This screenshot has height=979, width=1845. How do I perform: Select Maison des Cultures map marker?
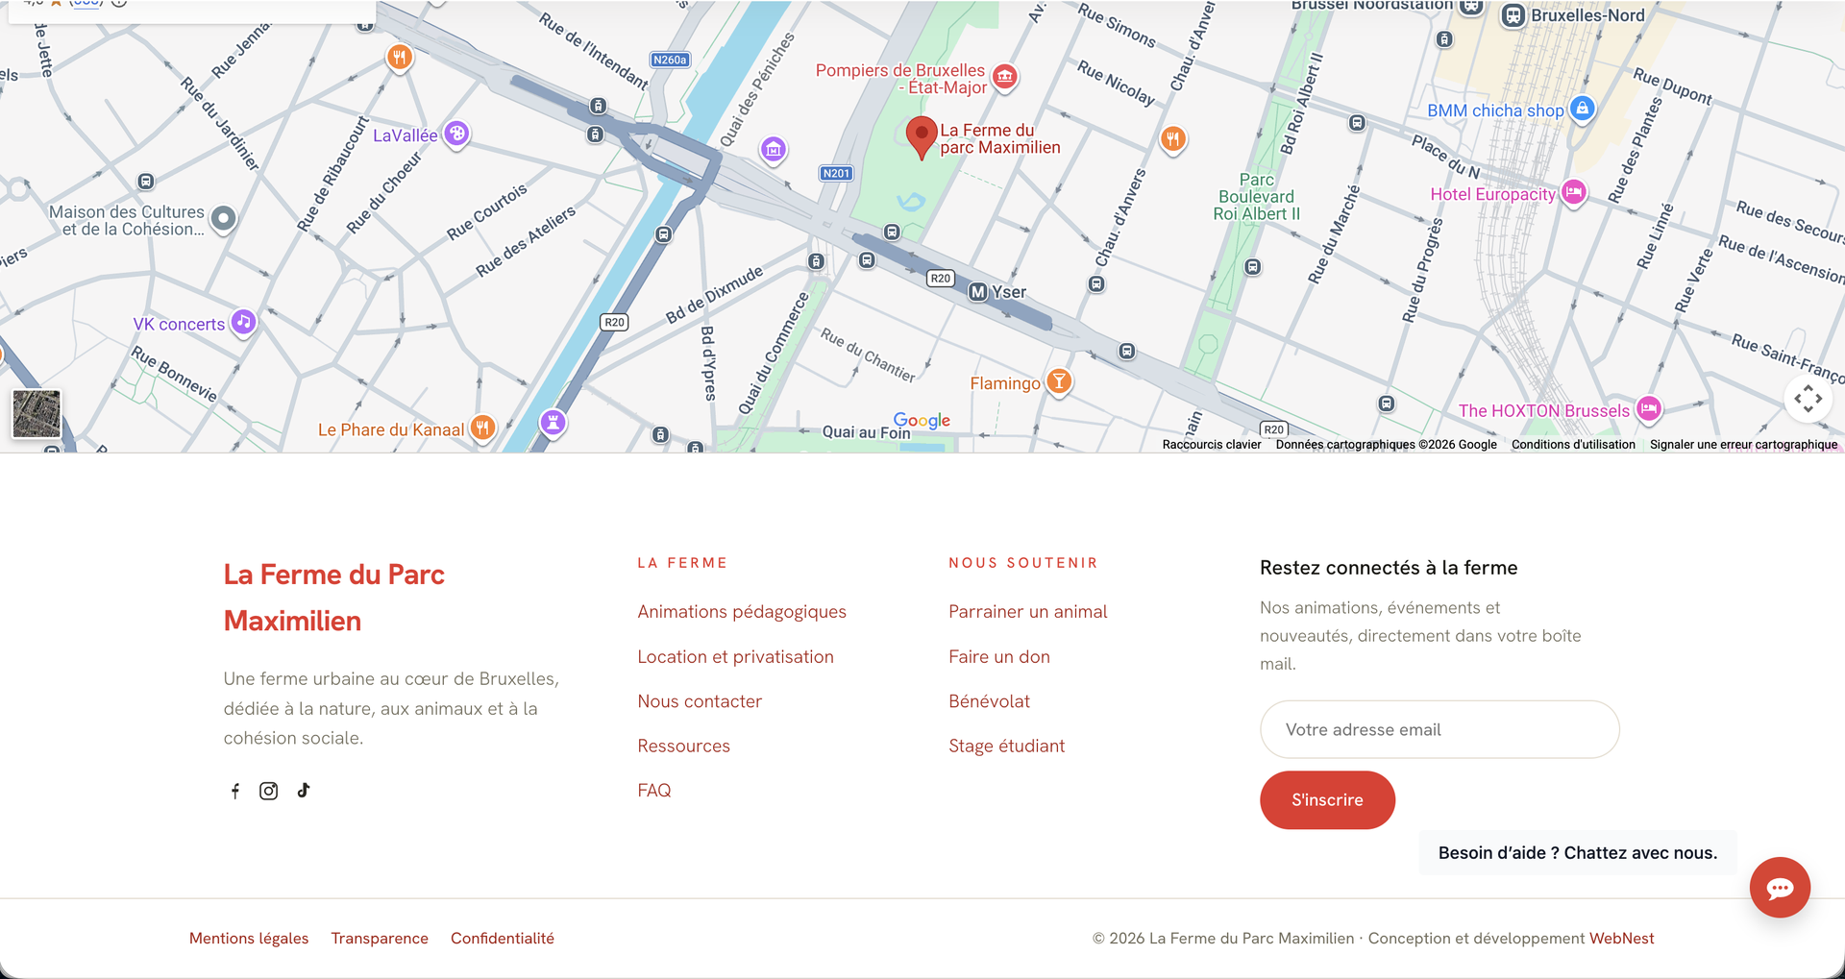pos(223,219)
